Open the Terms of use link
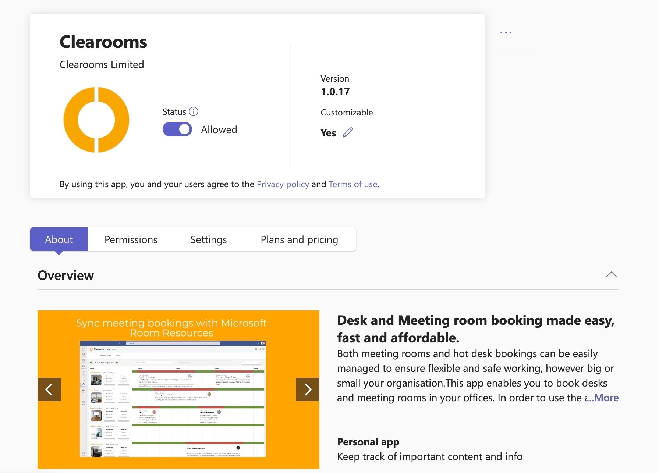 click(353, 184)
